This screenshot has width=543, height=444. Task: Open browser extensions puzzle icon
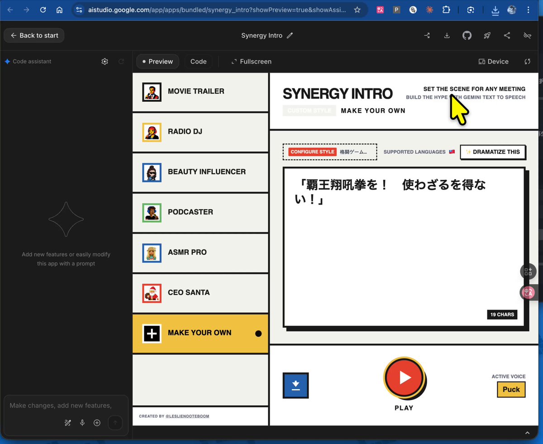pyautogui.click(x=446, y=10)
